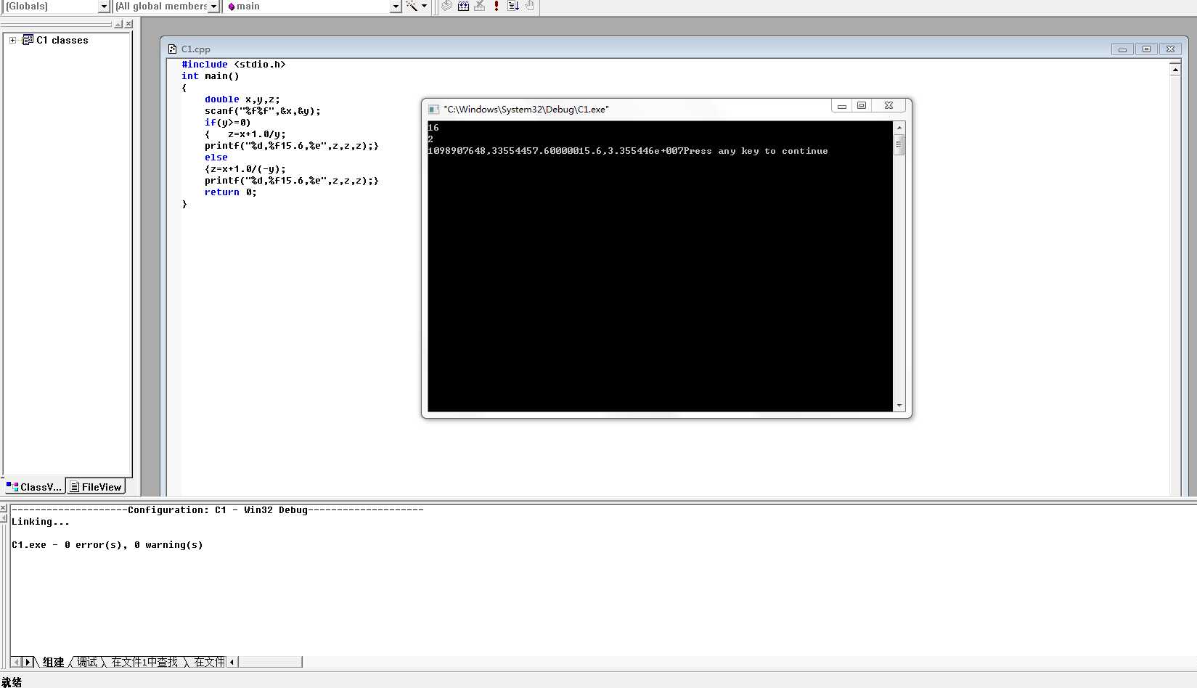Click console scrollbar down arrow

[x=899, y=406]
